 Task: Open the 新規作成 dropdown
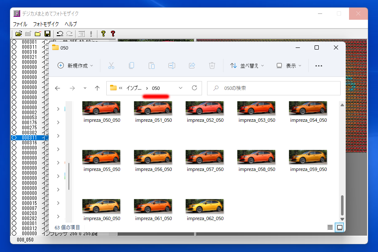pos(75,66)
